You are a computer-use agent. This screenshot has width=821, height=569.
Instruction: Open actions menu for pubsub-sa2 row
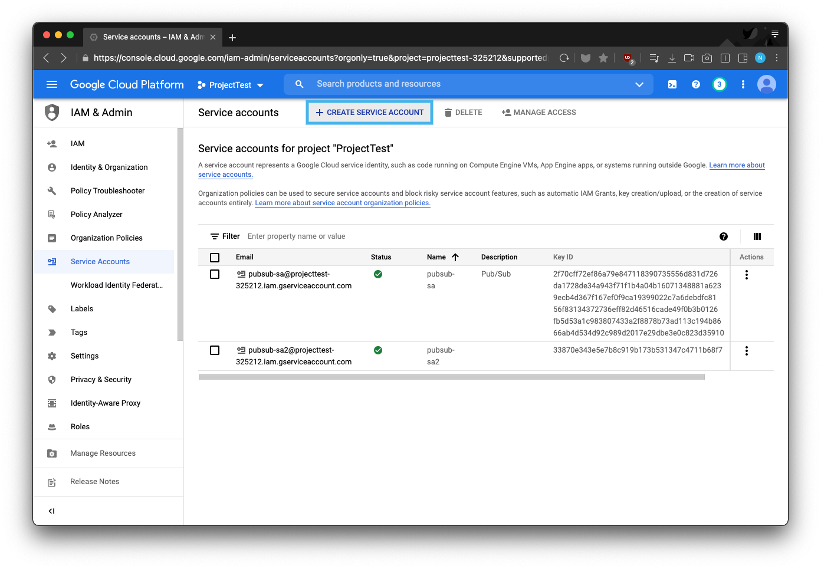[747, 351]
